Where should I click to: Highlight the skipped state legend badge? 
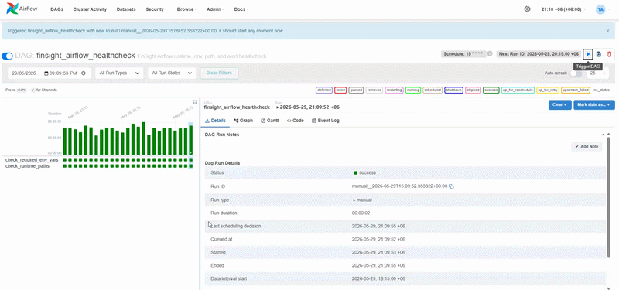473,90
